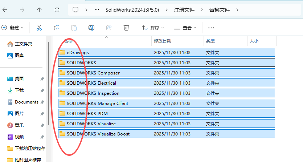Unpin 桌面 using its pin icon
The height and width of the screenshot is (162, 303).
pyautogui.click(x=42, y=79)
